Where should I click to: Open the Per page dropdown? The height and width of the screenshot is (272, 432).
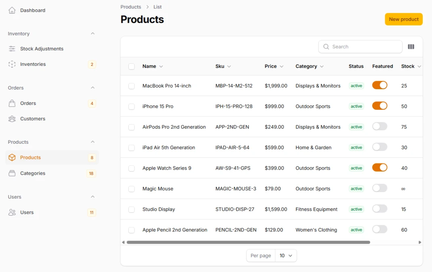[x=286, y=255]
